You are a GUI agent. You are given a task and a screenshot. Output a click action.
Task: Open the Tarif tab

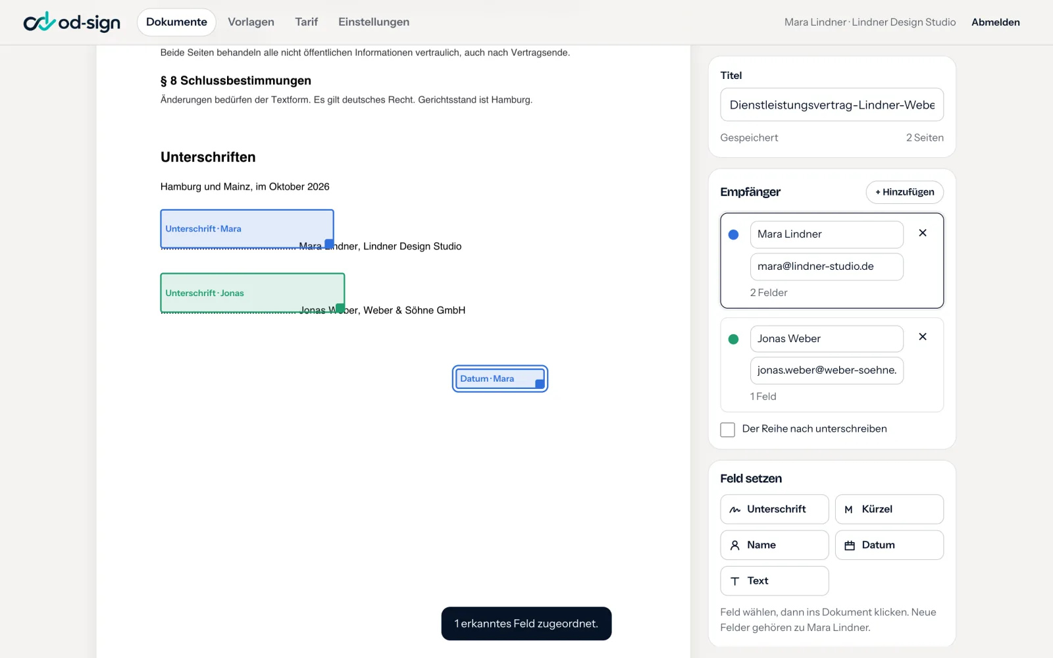click(306, 22)
